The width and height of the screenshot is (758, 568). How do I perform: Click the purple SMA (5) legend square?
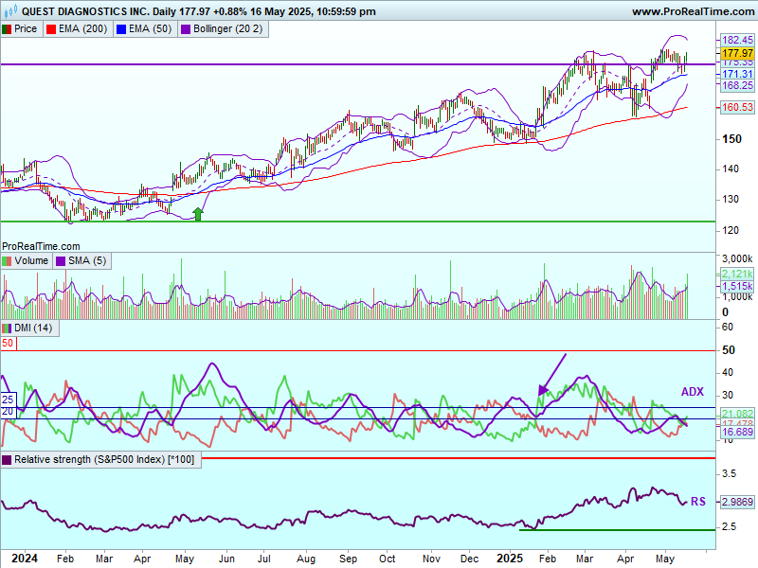click(61, 260)
